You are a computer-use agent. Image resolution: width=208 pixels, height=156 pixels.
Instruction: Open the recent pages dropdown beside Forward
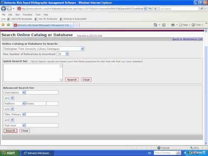point(14,9)
